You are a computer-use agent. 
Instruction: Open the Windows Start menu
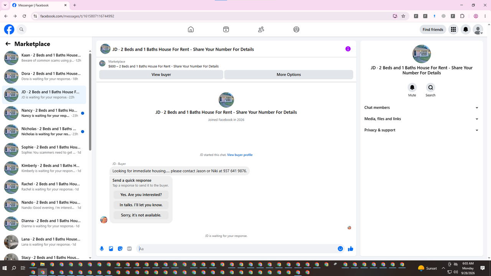pyautogui.click(x=5, y=268)
